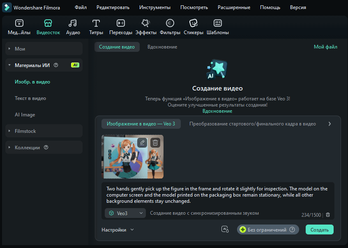348x248 pixels.
Task: Click the help icon beside Без ограничений
Action: pyautogui.click(x=292, y=229)
